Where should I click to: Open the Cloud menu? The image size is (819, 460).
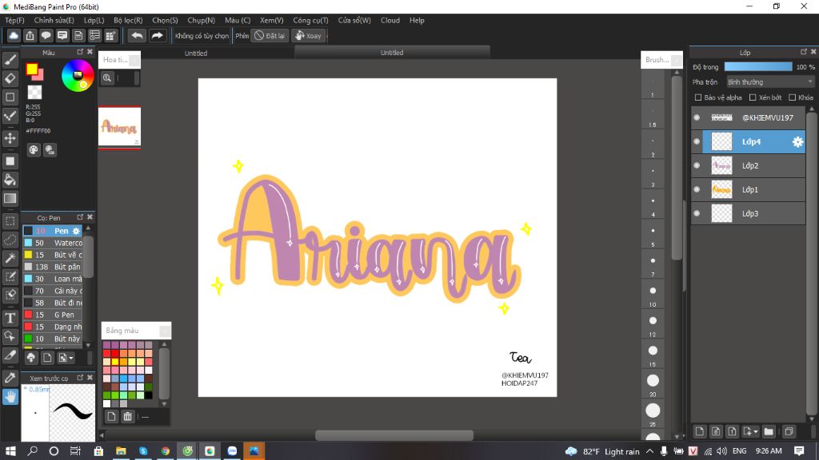tap(390, 20)
